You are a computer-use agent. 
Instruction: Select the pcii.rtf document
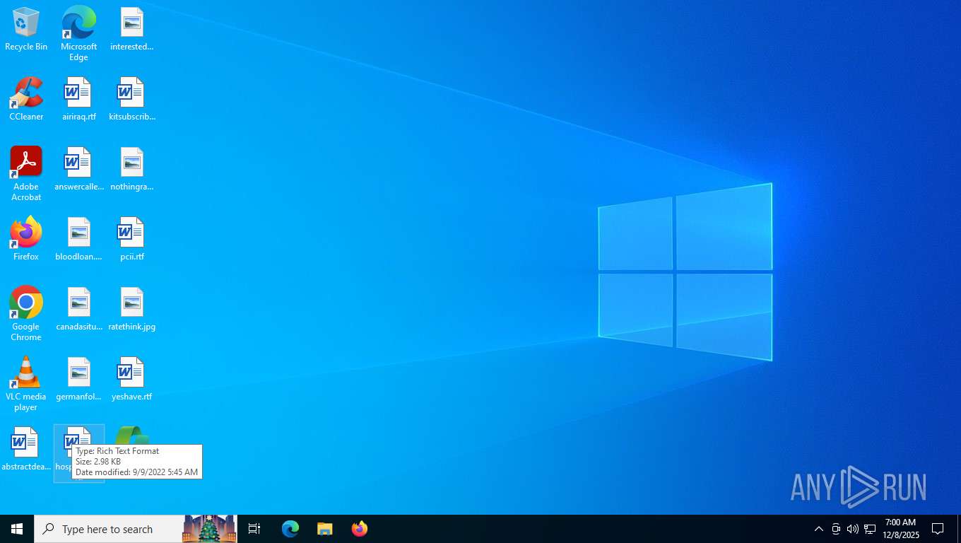(131, 239)
